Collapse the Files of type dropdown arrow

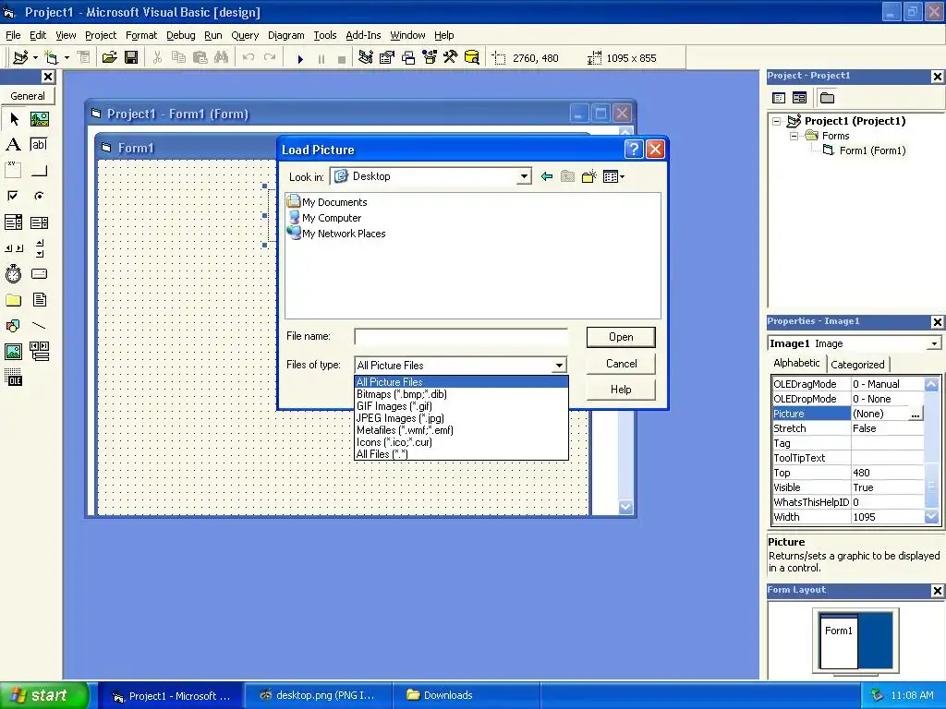tap(559, 366)
